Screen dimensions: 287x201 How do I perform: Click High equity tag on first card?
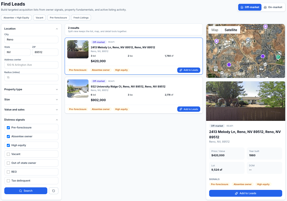point(121,70)
